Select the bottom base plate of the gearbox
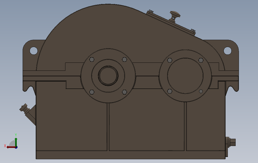 pos(131,155)
